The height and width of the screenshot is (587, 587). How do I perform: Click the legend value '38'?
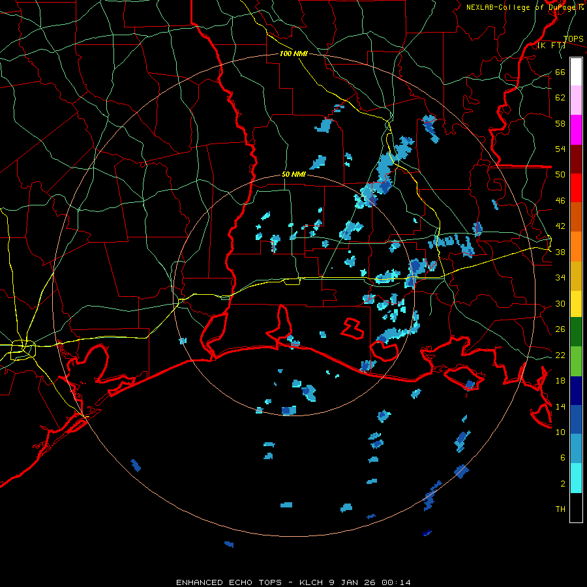click(560, 252)
